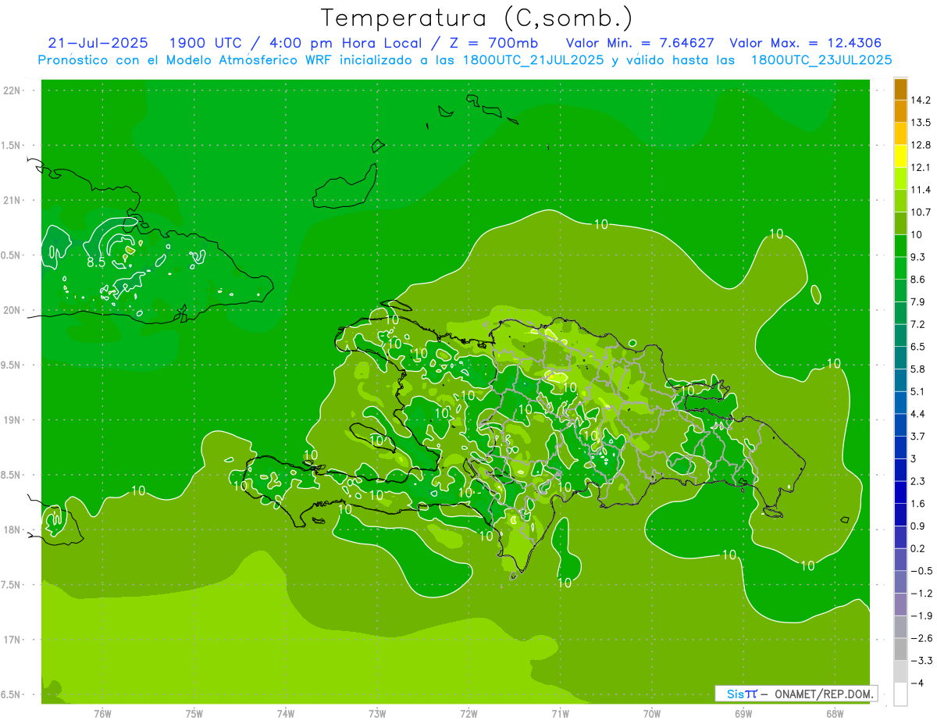Click the "Z = 700mb" level text
937x724 pixels.
(494, 43)
